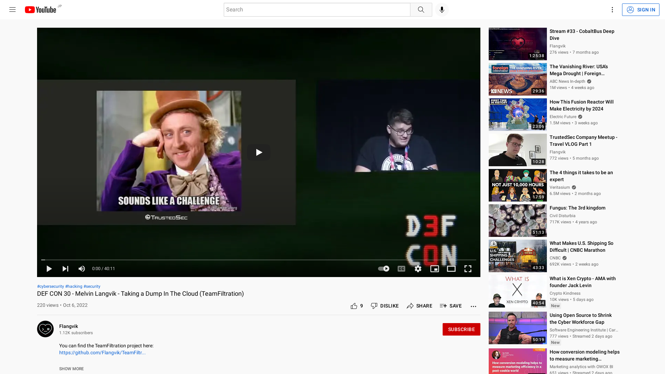Switch to theater mode
Screen dimensions: 665x374
click(x=451, y=268)
